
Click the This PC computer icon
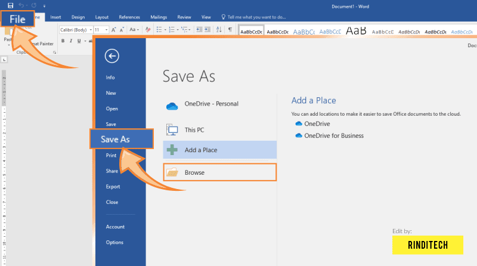coord(172,129)
